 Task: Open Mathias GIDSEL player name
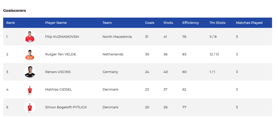pyautogui.click(x=58, y=90)
